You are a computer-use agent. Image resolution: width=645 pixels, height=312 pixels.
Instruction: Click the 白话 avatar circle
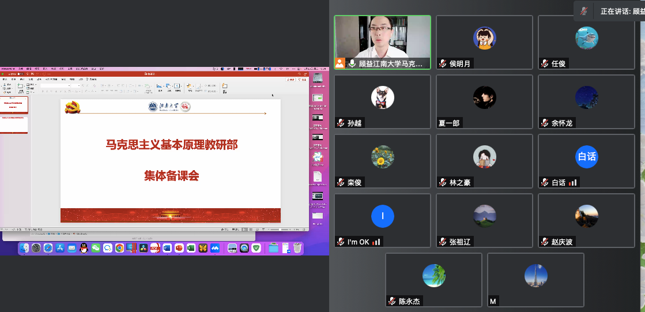tap(586, 156)
